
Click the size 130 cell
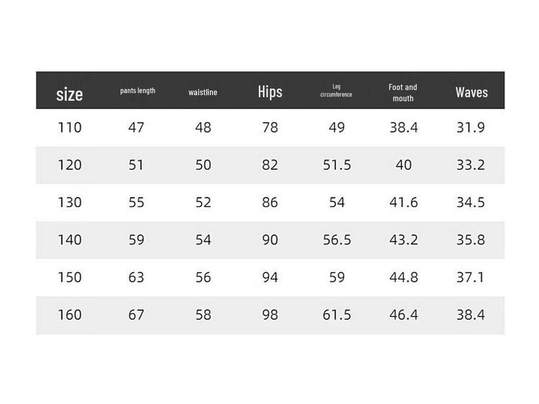click(70, 203)
